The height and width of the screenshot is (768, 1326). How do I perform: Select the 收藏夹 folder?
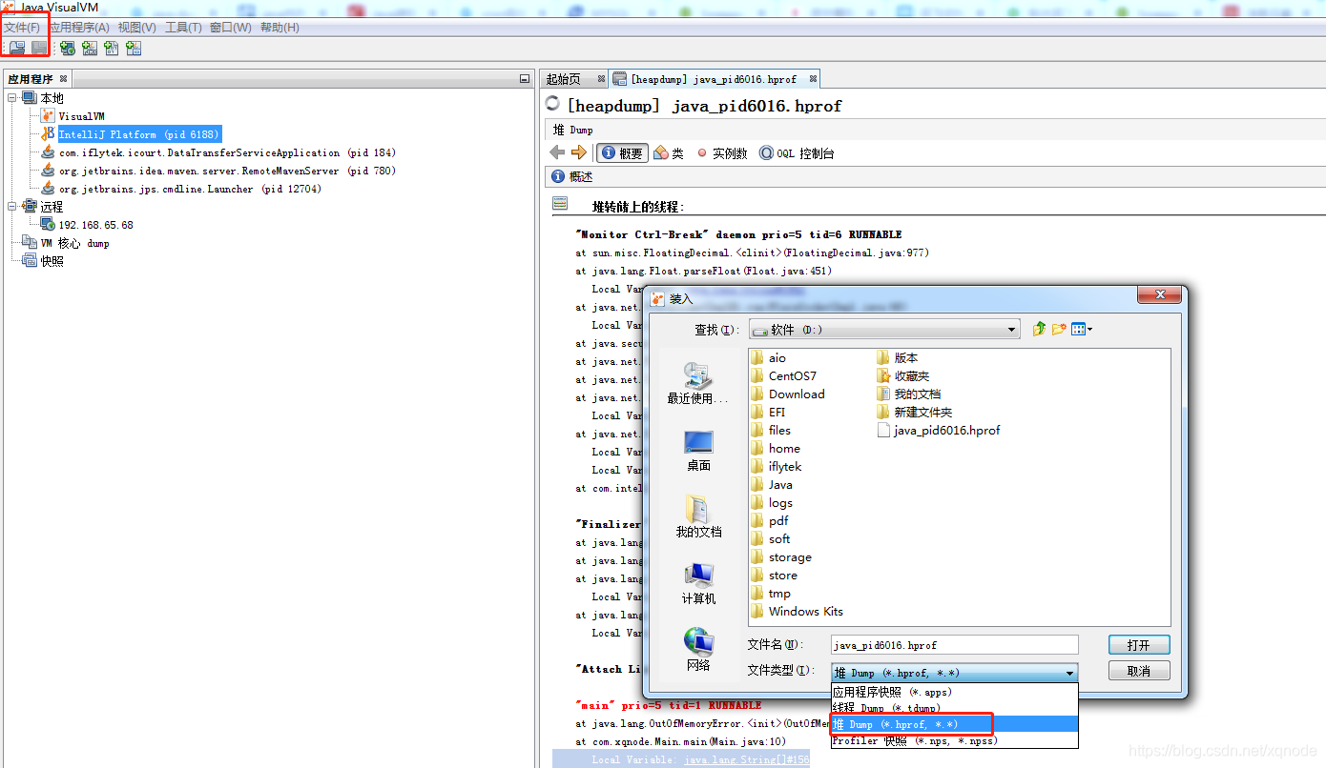[902, 375]
